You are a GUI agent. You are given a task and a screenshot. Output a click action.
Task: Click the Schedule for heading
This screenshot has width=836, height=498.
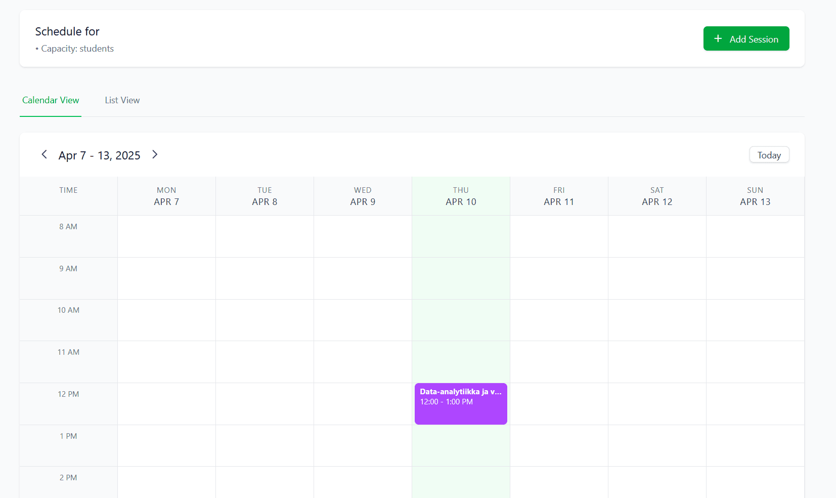67,31
